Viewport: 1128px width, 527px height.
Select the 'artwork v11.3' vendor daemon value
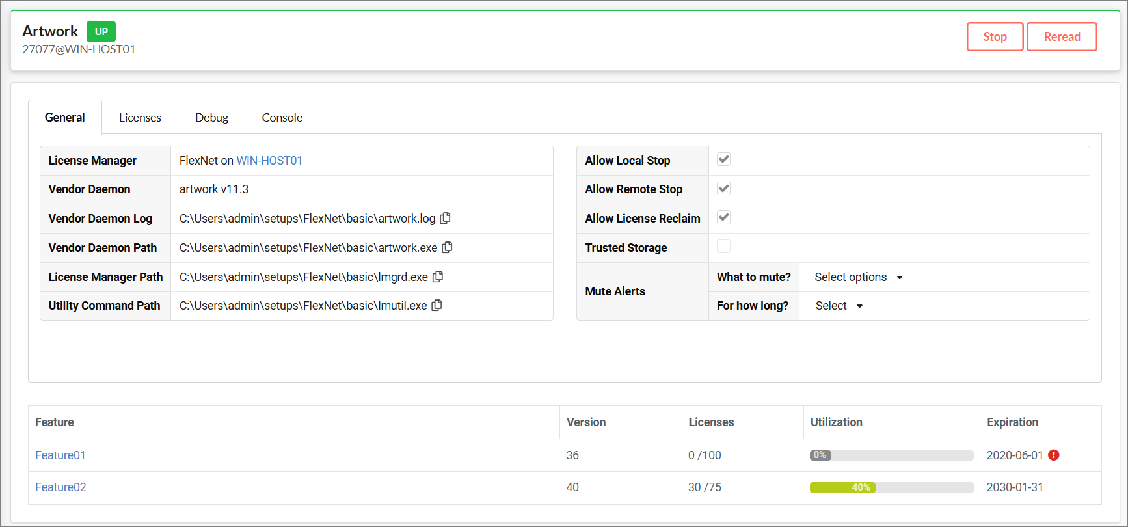(x=214, y=189)
